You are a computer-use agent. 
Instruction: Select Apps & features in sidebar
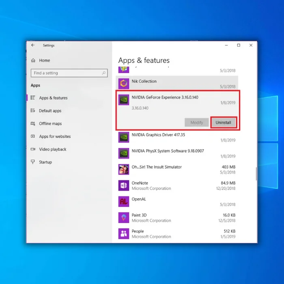tap(53, 98)
